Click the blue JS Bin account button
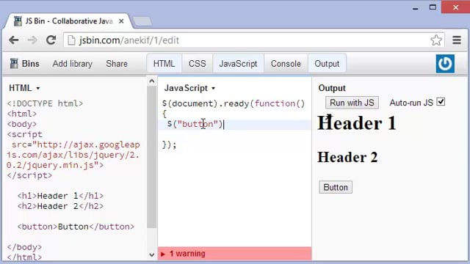 pyautogui.click(x=445, y=64)
